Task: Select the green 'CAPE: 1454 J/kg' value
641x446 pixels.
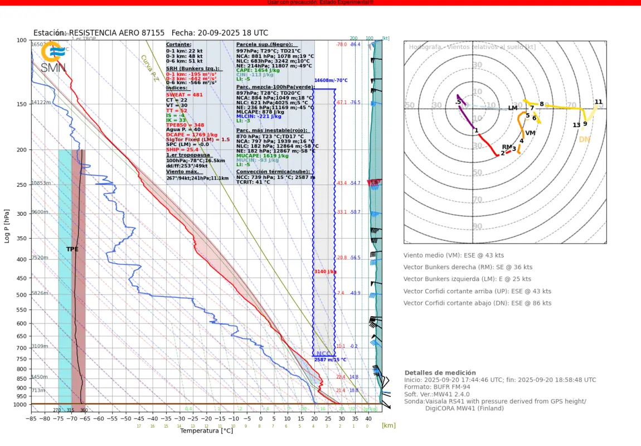Action: (x=258, y=70)
